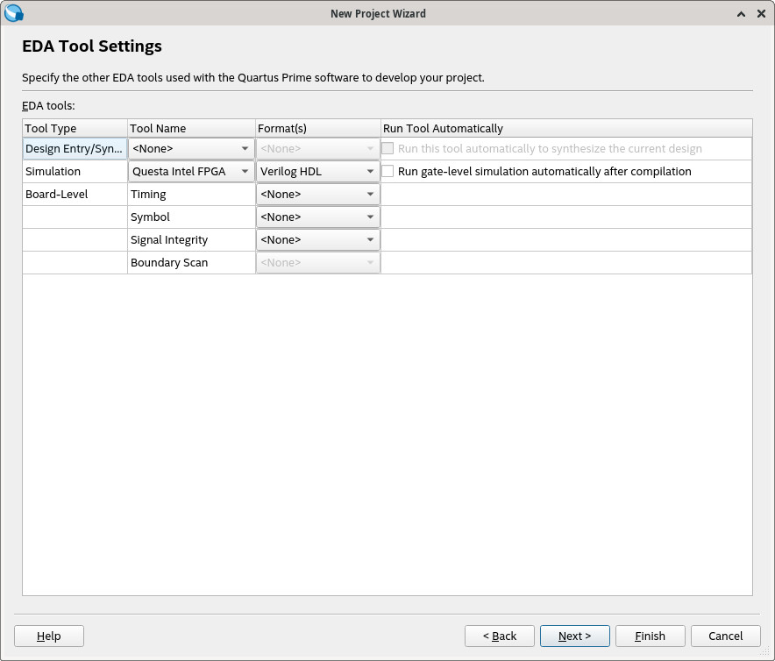Screen dimensions: 775x661
Task: Click the Tool Type column header
Action: click(75, 128)
